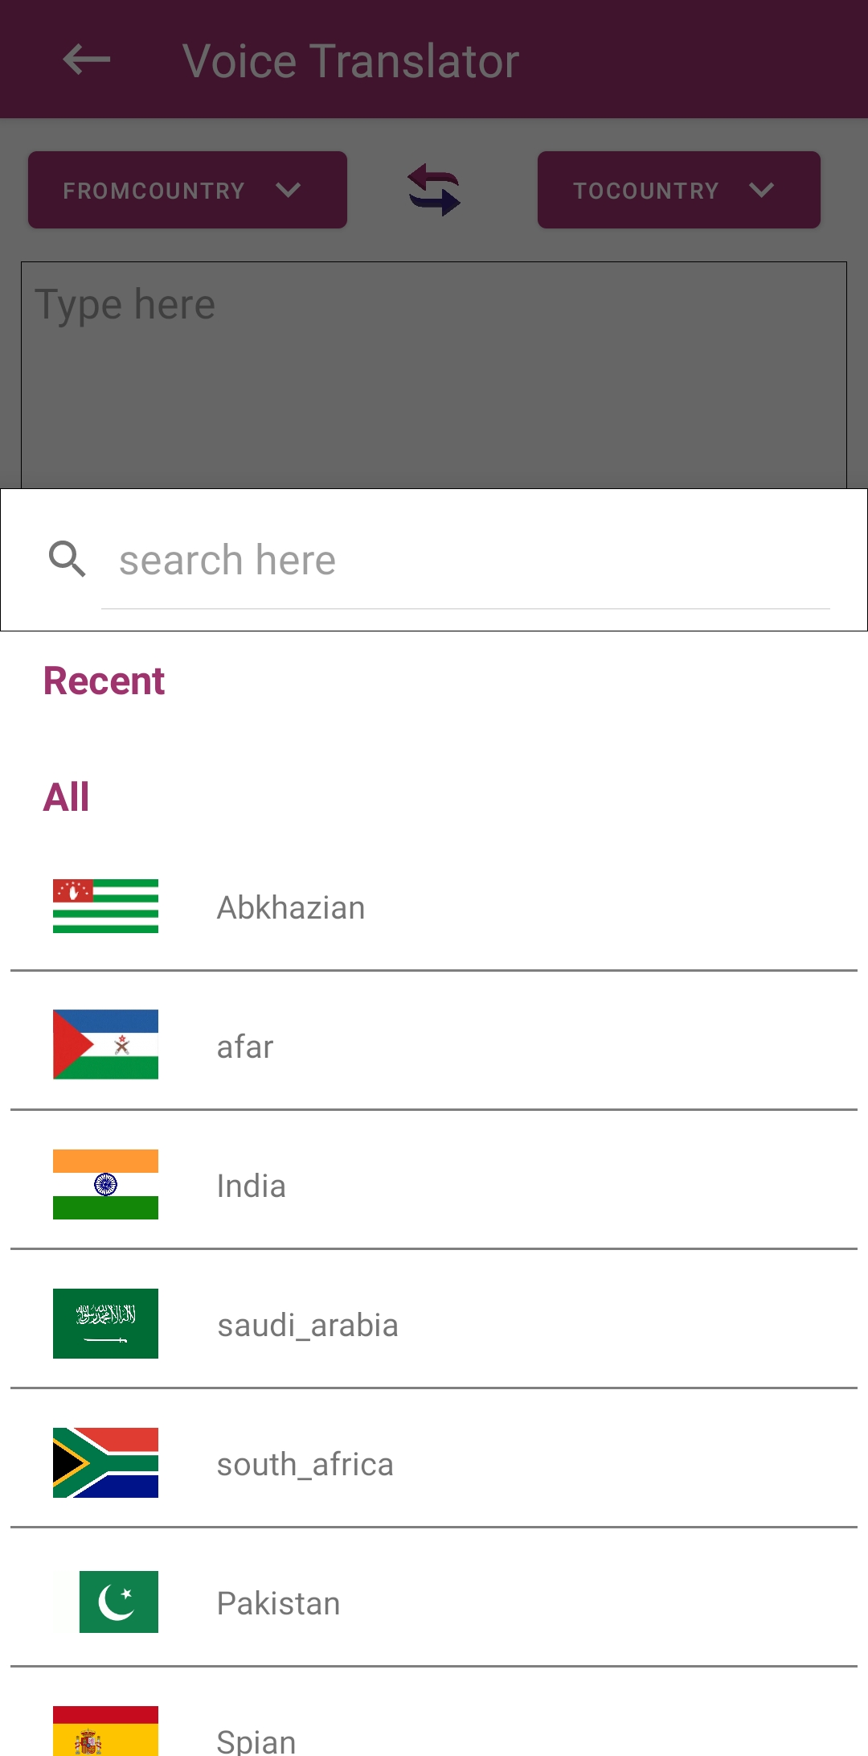Select saudi_arabia from the list
Image resolution: width=868 pixels, height=1756 pixels.
point(308,1326)
